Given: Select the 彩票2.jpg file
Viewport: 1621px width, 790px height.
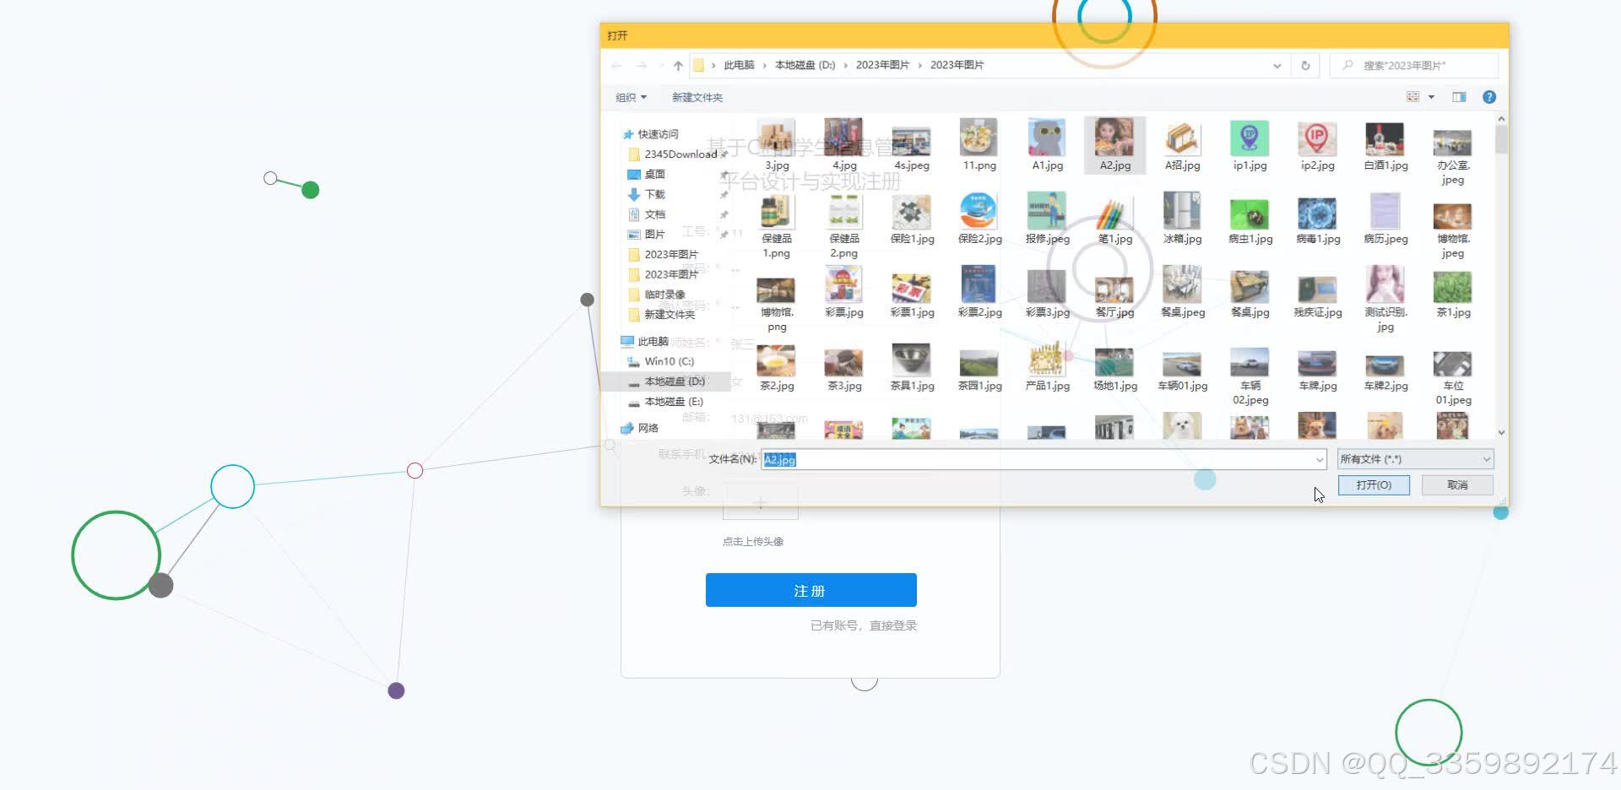Looking at the screenshot, I should coord(979,291).
